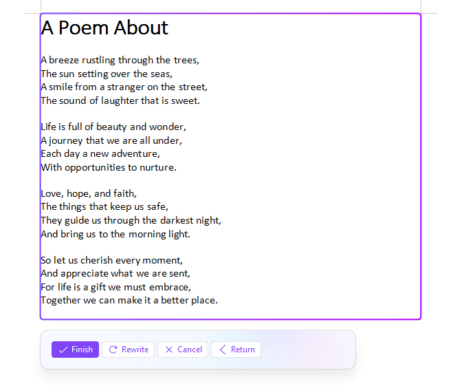The image size is (475, 386).
Task: Hit the Return button text
Action: coord(243,350)
